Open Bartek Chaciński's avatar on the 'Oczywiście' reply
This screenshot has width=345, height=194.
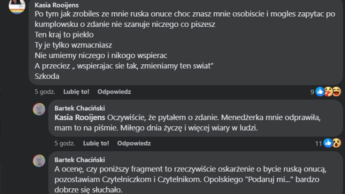click(x=39, y=109)
